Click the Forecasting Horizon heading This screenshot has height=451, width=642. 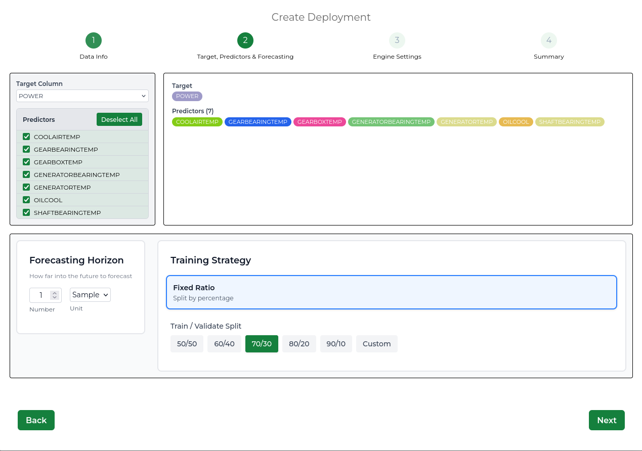click(x=76, y=260)
